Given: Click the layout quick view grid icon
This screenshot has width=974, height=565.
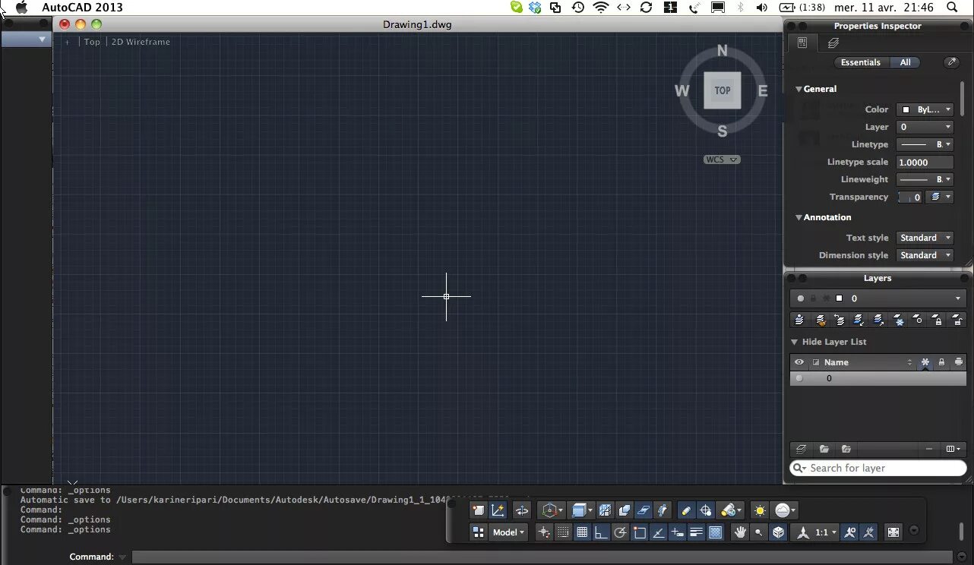Looking at the screenshot, I should pos(479,532).
